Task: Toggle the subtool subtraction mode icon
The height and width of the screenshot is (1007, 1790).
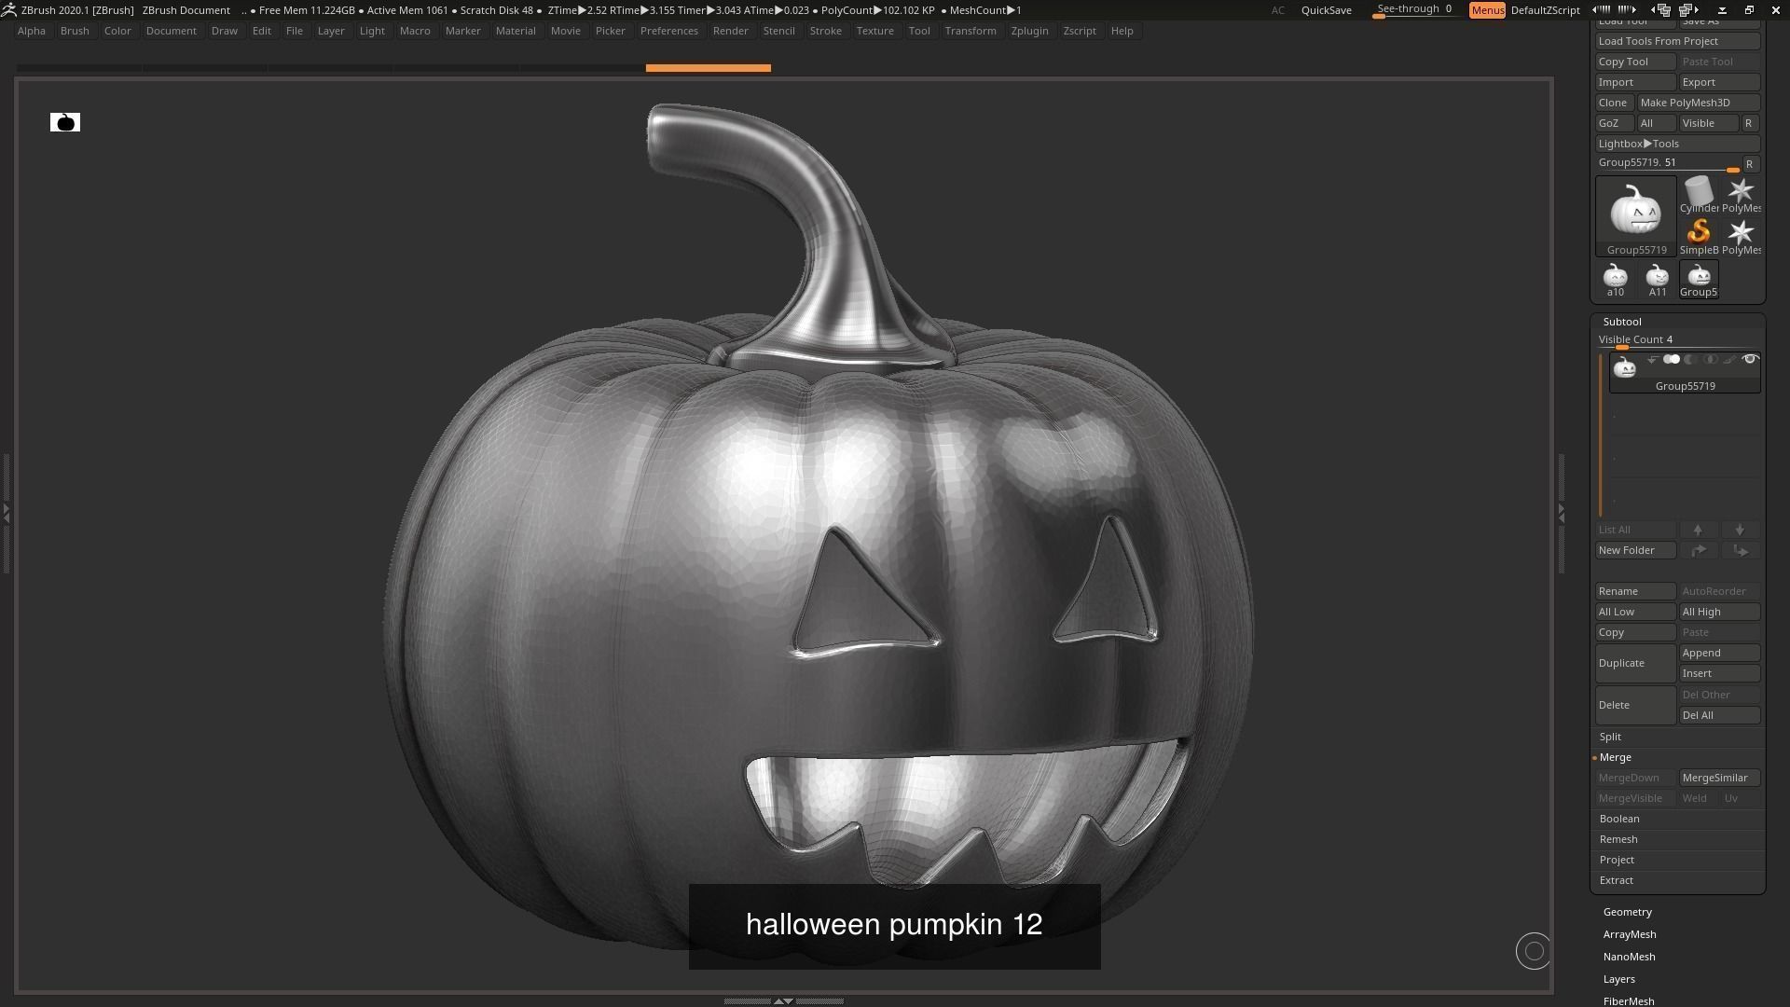Action: [1691, 360]
